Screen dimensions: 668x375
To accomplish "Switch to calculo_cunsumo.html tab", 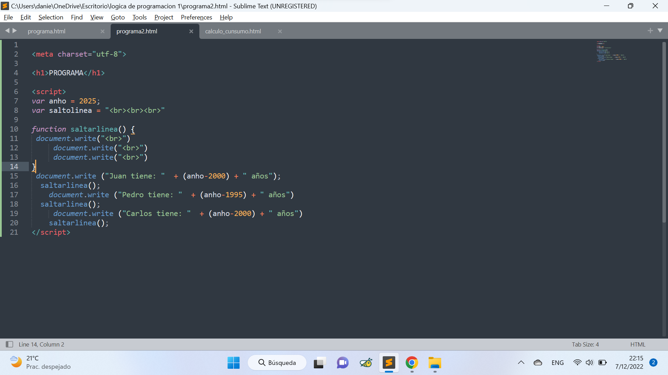I will pos(233,31).
